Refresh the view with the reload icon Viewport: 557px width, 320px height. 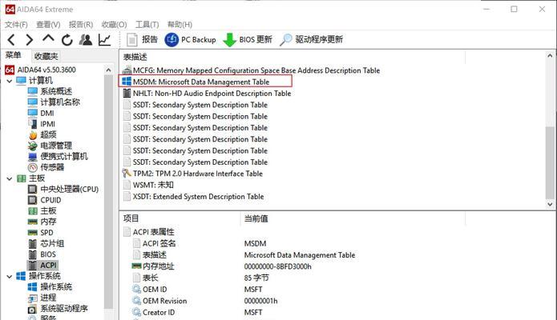67,40
